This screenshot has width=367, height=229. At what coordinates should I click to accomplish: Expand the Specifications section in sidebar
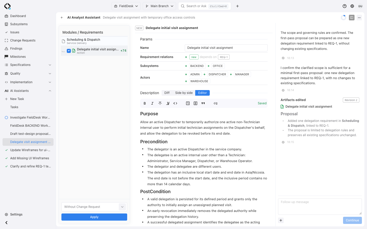coord(28,65)
